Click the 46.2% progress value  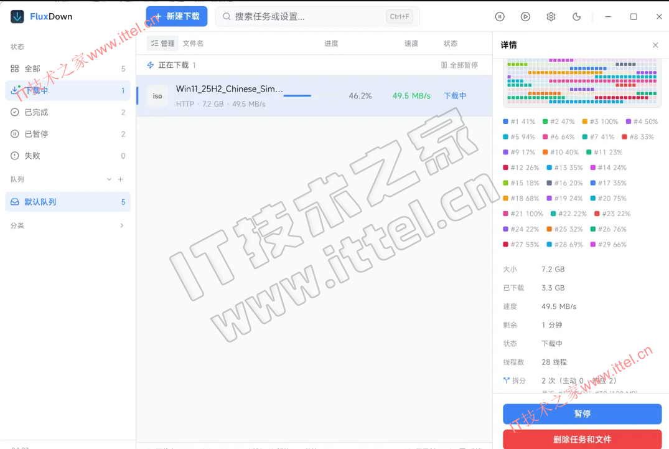360,96
